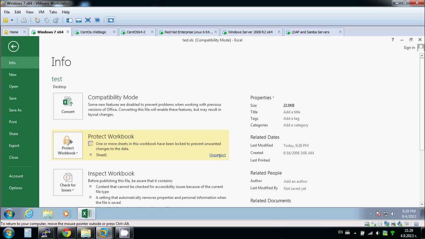Show VMware library sidebar icon
425x239 pixels.
click(x=69, y=20)
